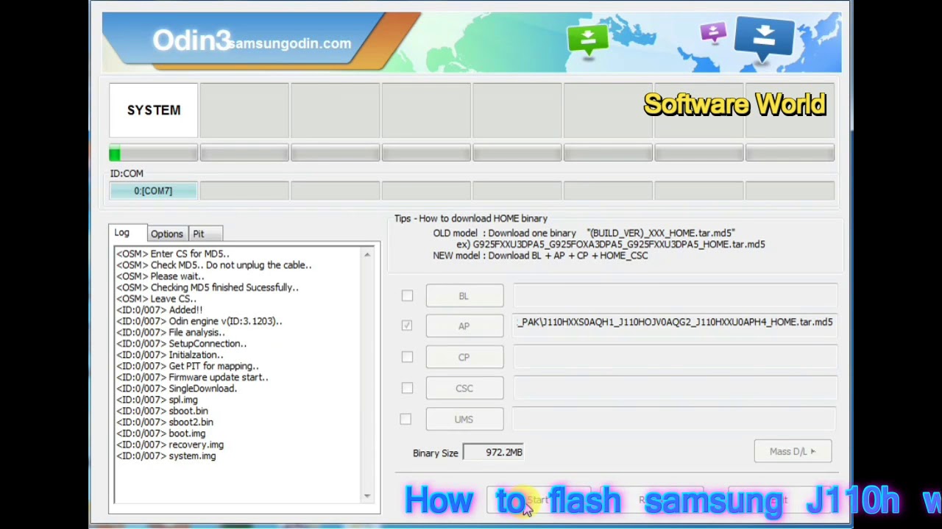Select the 'system.img' log line

tap(166, 456)
